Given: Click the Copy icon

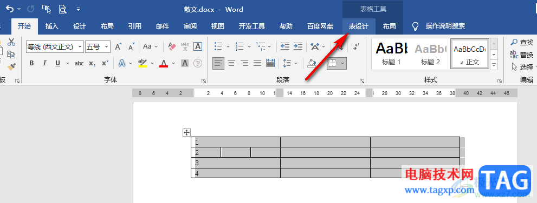Looking at the screenshot, I should [11, 54].
